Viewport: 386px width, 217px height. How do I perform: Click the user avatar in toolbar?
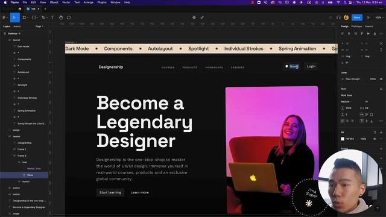(346, 17)
